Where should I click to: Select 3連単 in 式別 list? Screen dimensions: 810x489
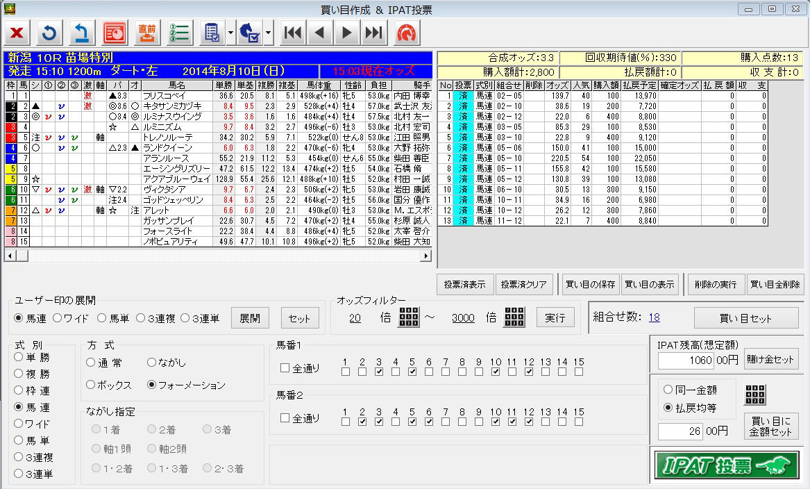[x=33, y=474]
